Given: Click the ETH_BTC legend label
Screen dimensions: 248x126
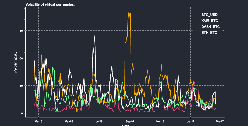Looking at the screenshot, I should pyautogui.click(x=209, y=33).
